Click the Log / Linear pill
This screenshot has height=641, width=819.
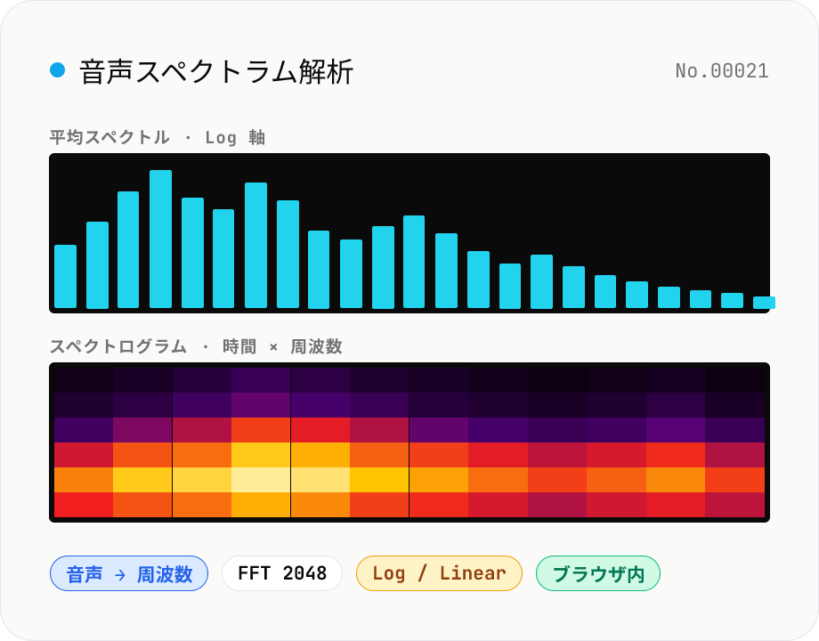439,573
